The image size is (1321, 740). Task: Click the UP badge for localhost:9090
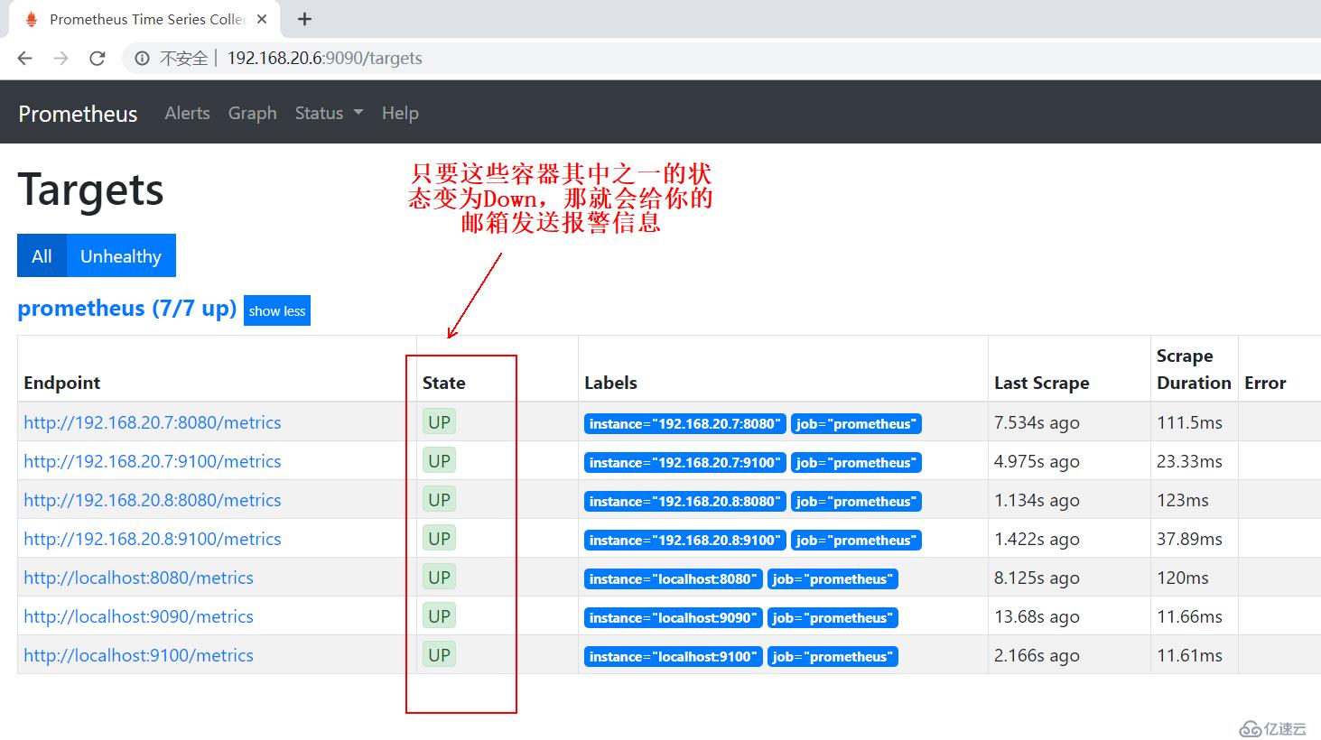click(439, 615)
